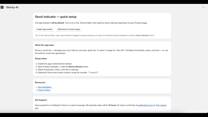208x117 pixels.
Task: Click the 12 hours bold text
Action: point(112,105)
